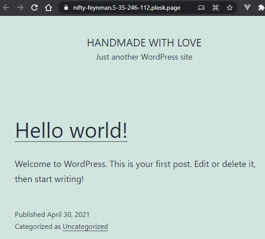The image size is (265, 239).
Task: Click the 'then start writing!' text line
Action: click(49, 179)
